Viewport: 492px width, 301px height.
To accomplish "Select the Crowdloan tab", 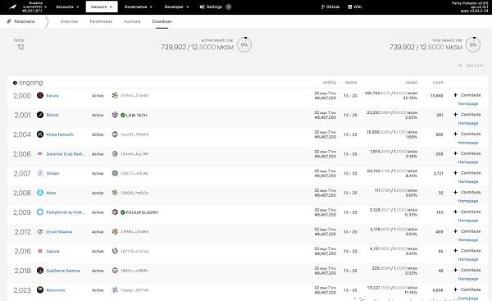I will click(x=162, y=21).
